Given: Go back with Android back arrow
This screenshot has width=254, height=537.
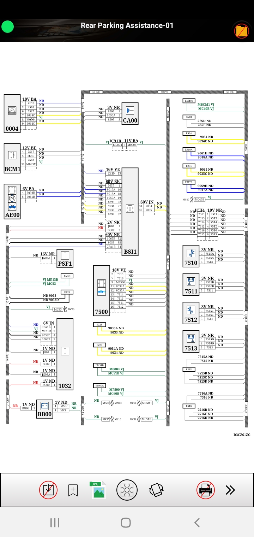Looking at the screenshot, I should 197,523.
